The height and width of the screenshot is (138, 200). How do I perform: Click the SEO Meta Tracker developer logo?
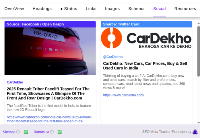point(195,132)
